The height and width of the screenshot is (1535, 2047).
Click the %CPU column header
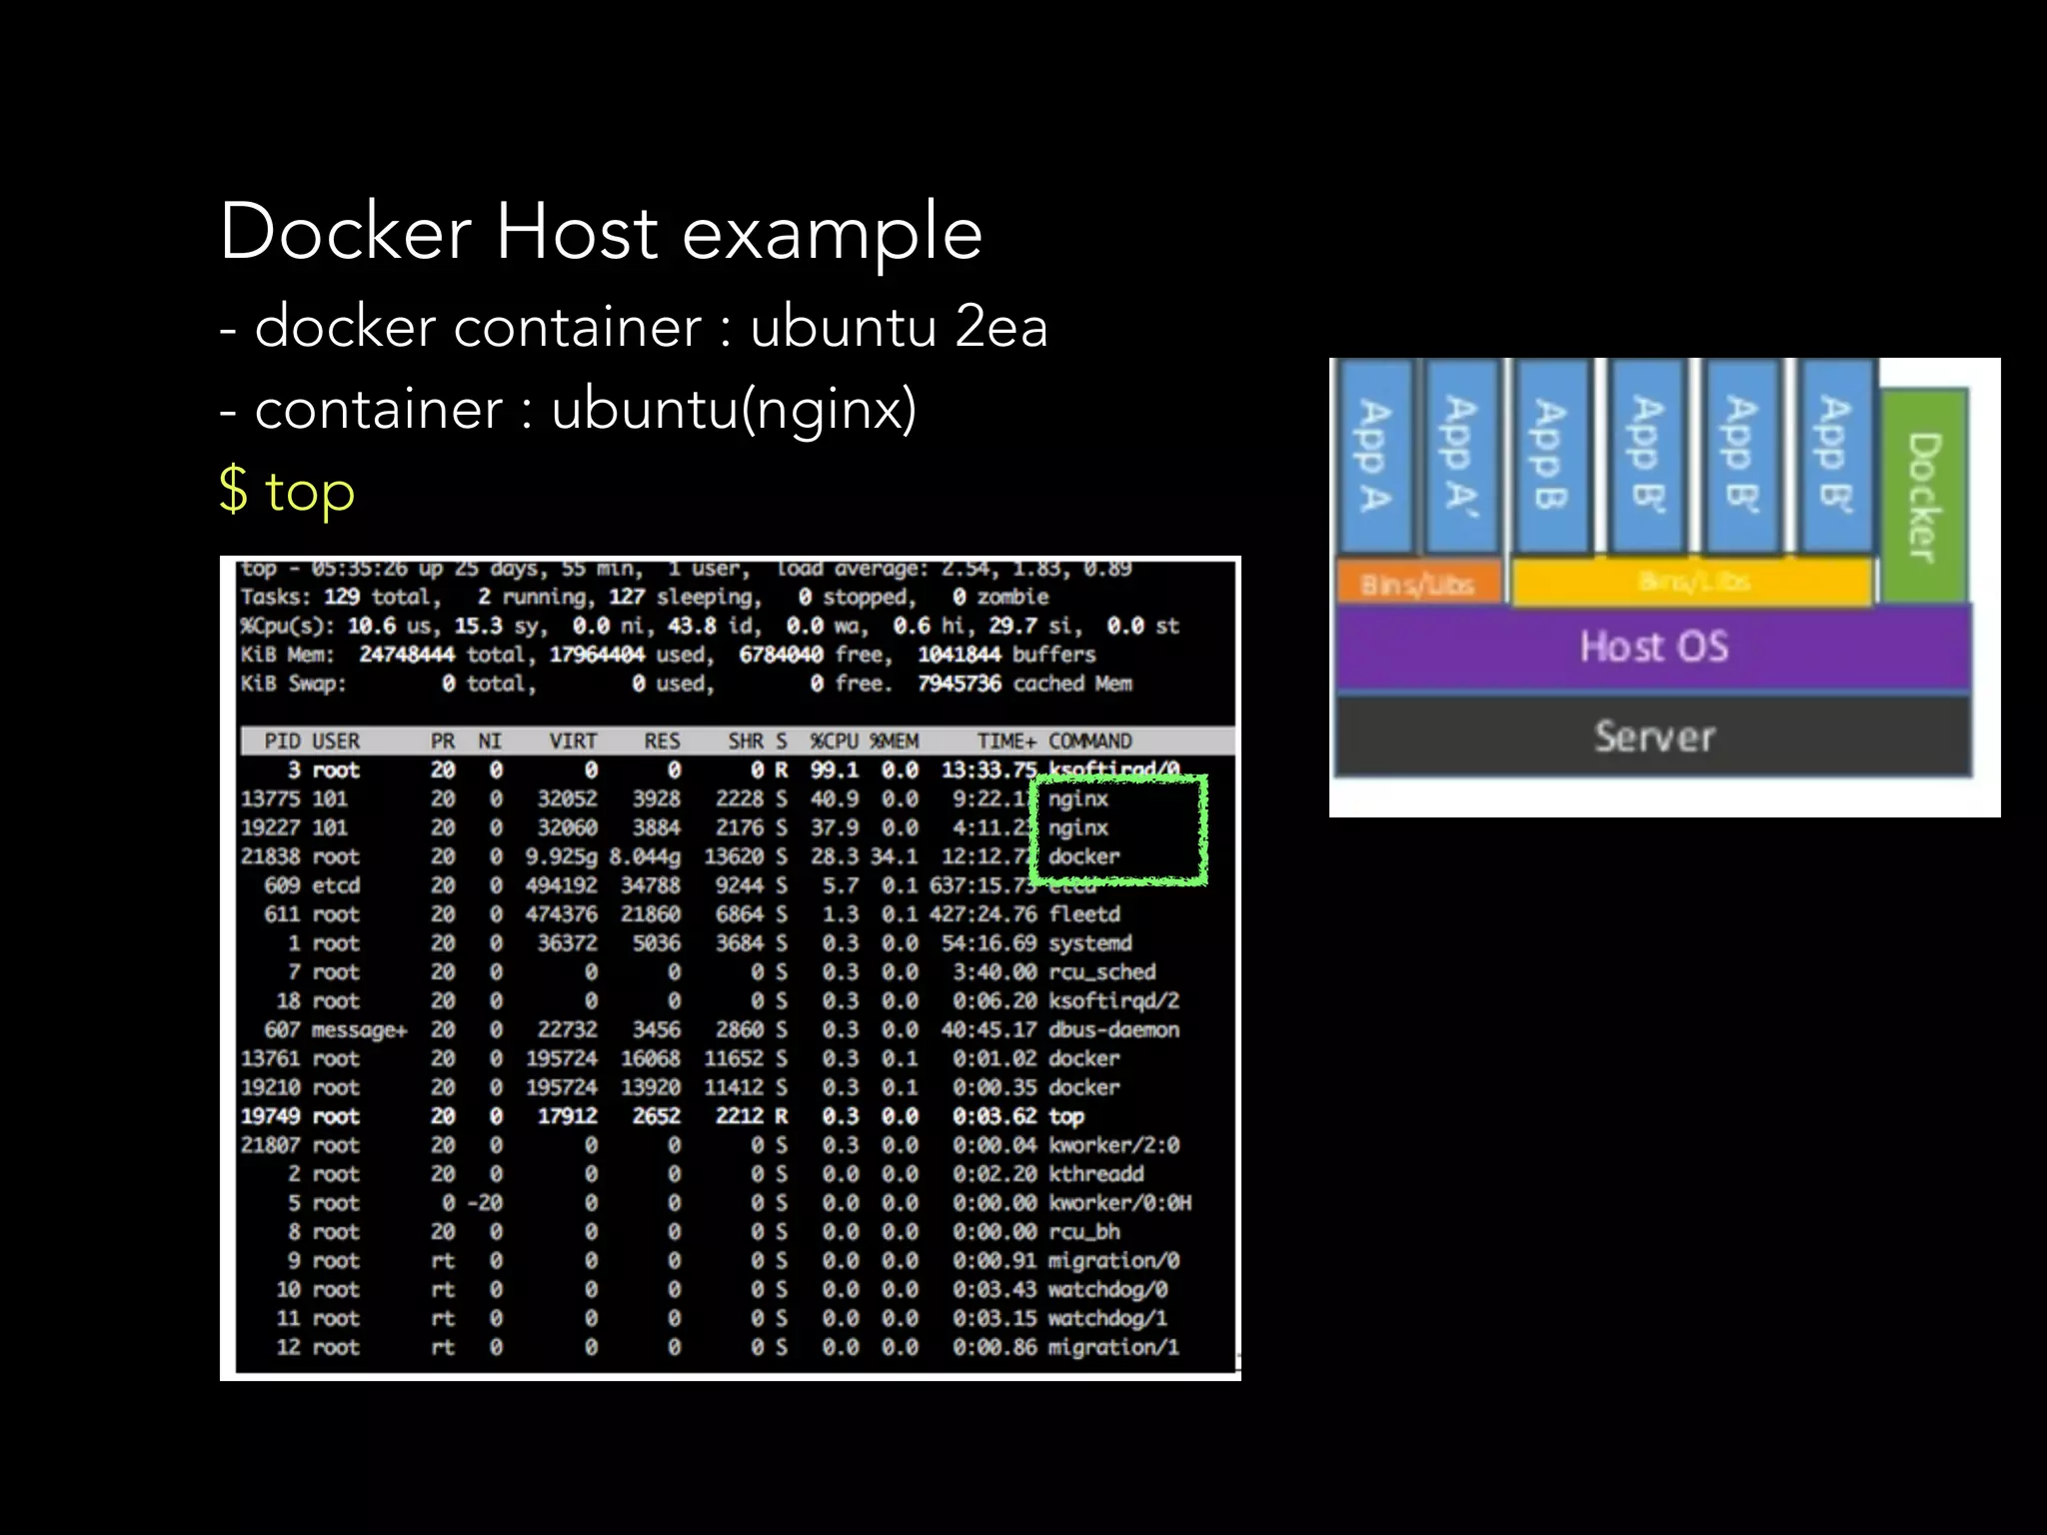click(835, 741)
